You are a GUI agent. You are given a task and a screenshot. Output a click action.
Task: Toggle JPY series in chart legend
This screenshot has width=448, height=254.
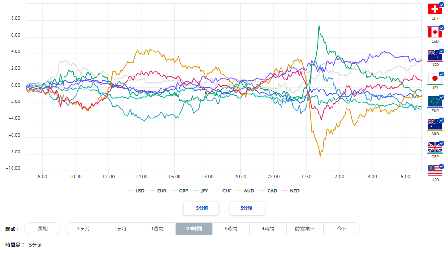pos(201,191)
